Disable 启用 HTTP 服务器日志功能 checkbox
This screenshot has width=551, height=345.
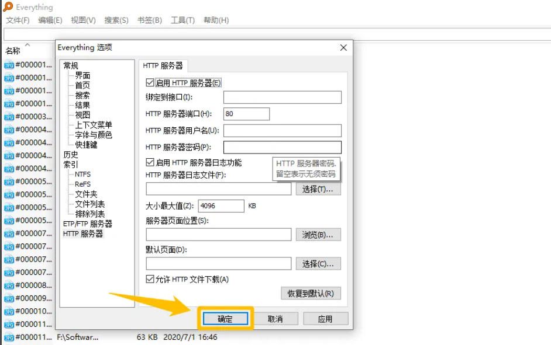150,162
